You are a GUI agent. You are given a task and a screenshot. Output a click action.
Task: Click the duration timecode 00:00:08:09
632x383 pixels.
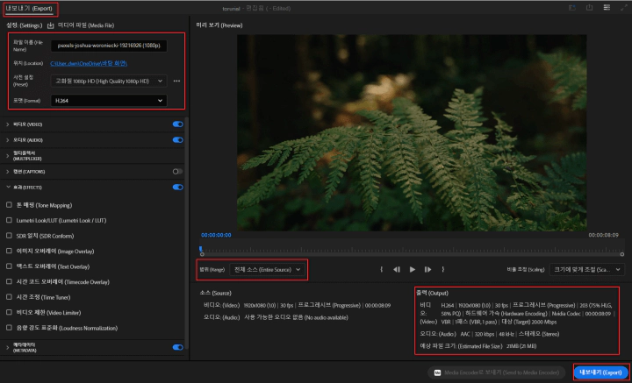(x=603, y=235)
